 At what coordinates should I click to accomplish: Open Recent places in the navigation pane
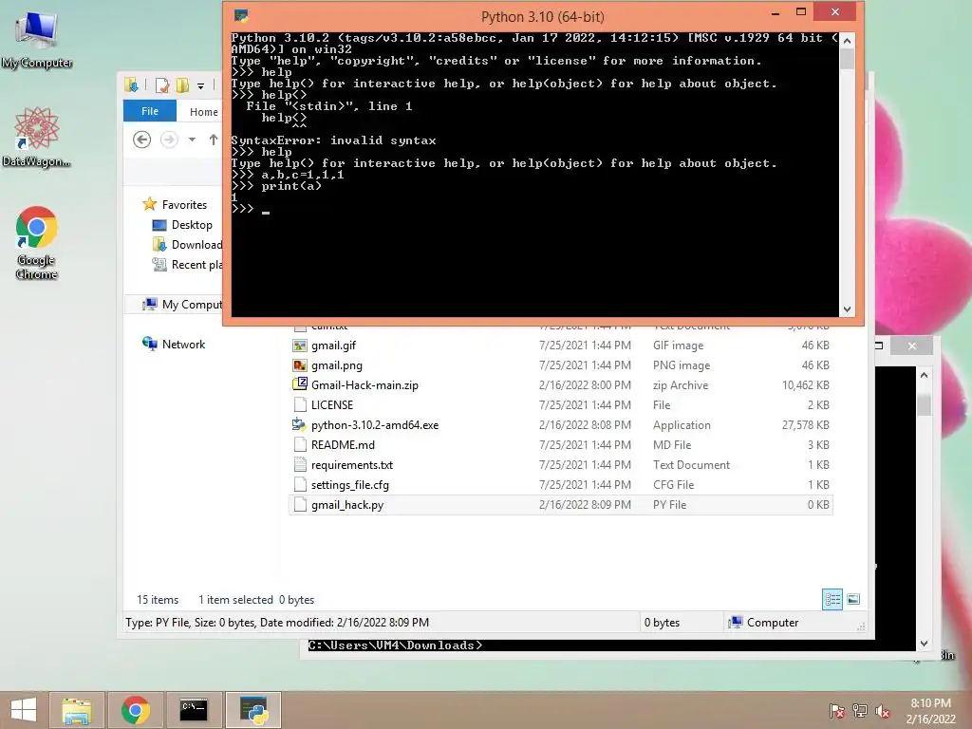(x=187, y=264)
